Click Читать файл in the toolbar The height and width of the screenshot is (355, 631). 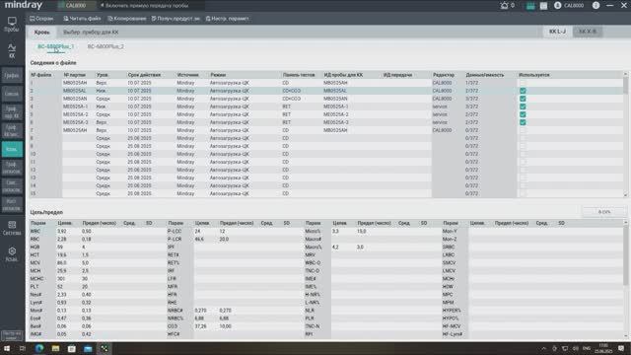pos(82,19)
